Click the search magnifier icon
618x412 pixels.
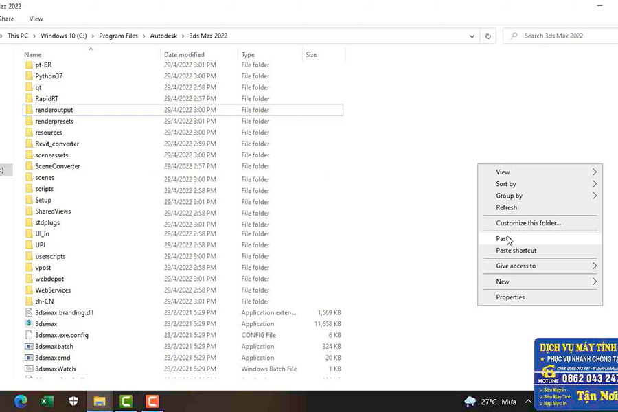tap(514, 36)
